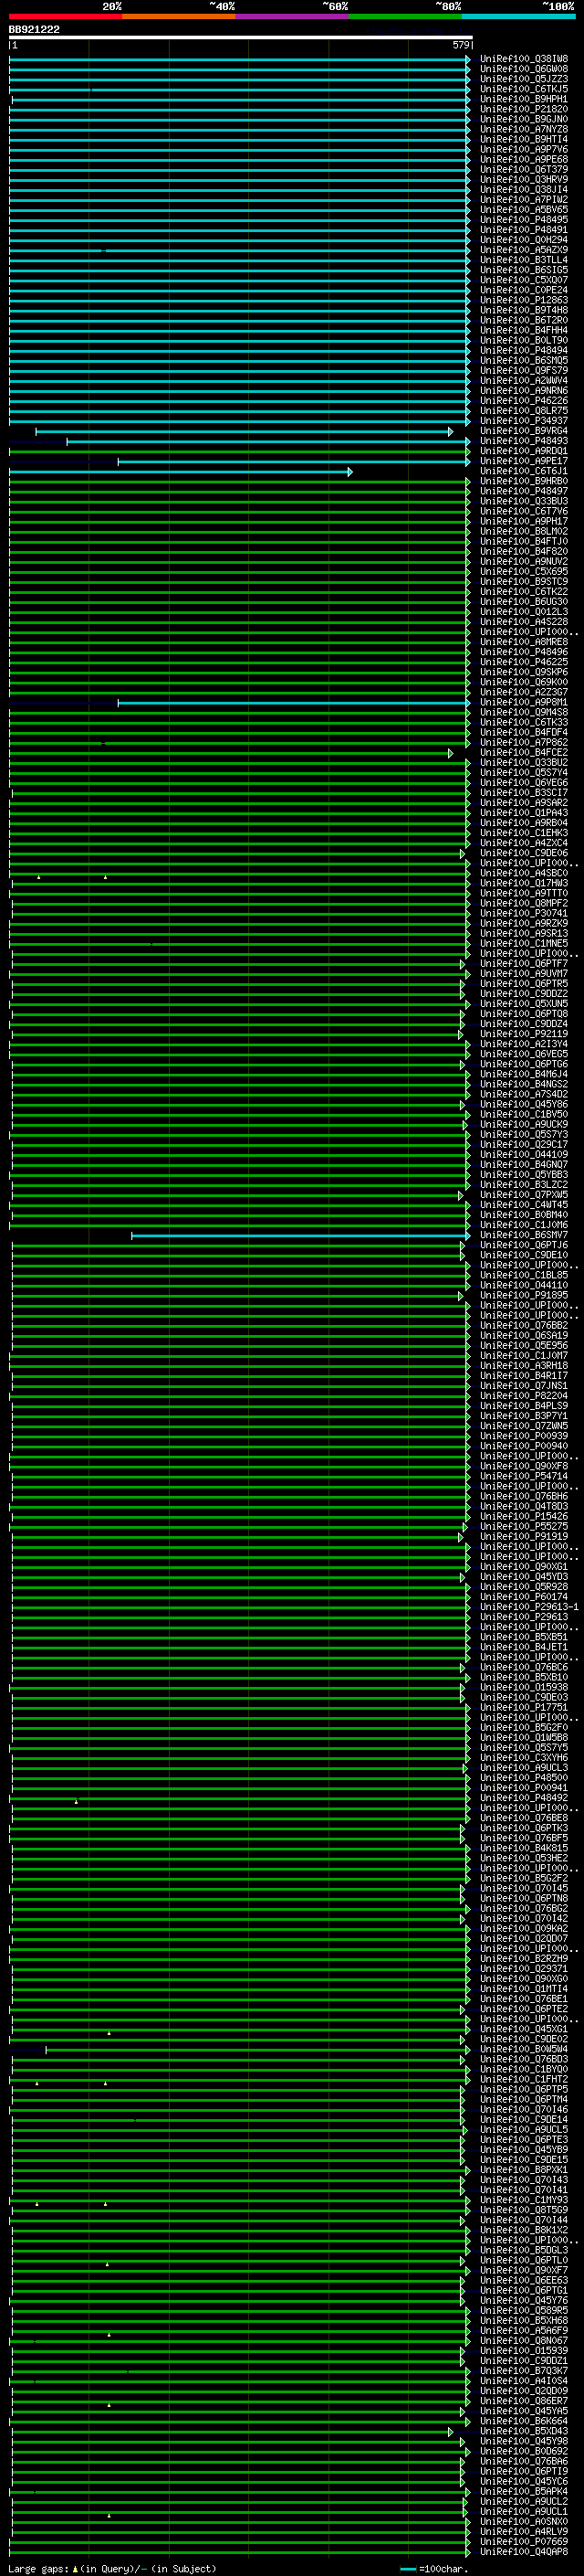Select the UniRef100_Q9M4S8 label
This screenshot has height=2576, width=584.
click(x=524, y=712)
